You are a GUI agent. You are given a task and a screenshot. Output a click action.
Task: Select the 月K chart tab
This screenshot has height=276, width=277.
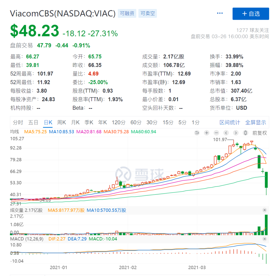pyautogui.click(x=75, y=122)
